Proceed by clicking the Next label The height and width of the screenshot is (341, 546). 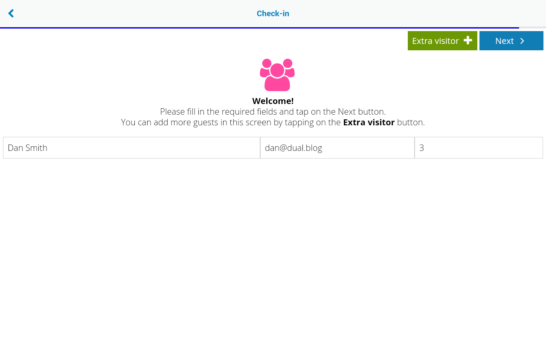click(x=504, y=41)
